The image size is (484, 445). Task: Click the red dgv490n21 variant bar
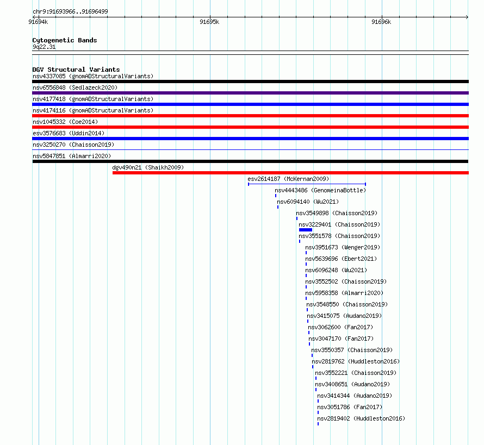(290, 173)
